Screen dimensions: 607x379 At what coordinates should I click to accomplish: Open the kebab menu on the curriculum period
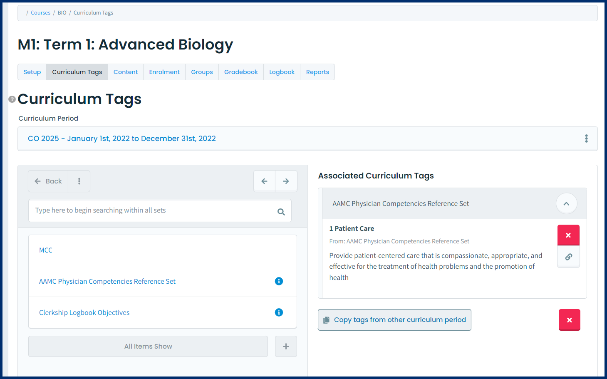pos(586,139)
